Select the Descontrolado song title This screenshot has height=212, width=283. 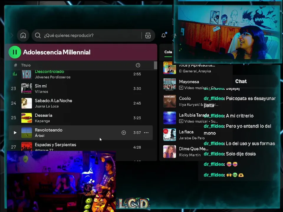(x=50, y=72)
